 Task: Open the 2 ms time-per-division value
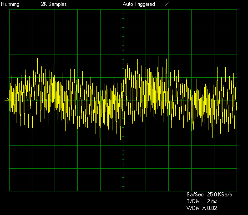(x=212, y=201)
